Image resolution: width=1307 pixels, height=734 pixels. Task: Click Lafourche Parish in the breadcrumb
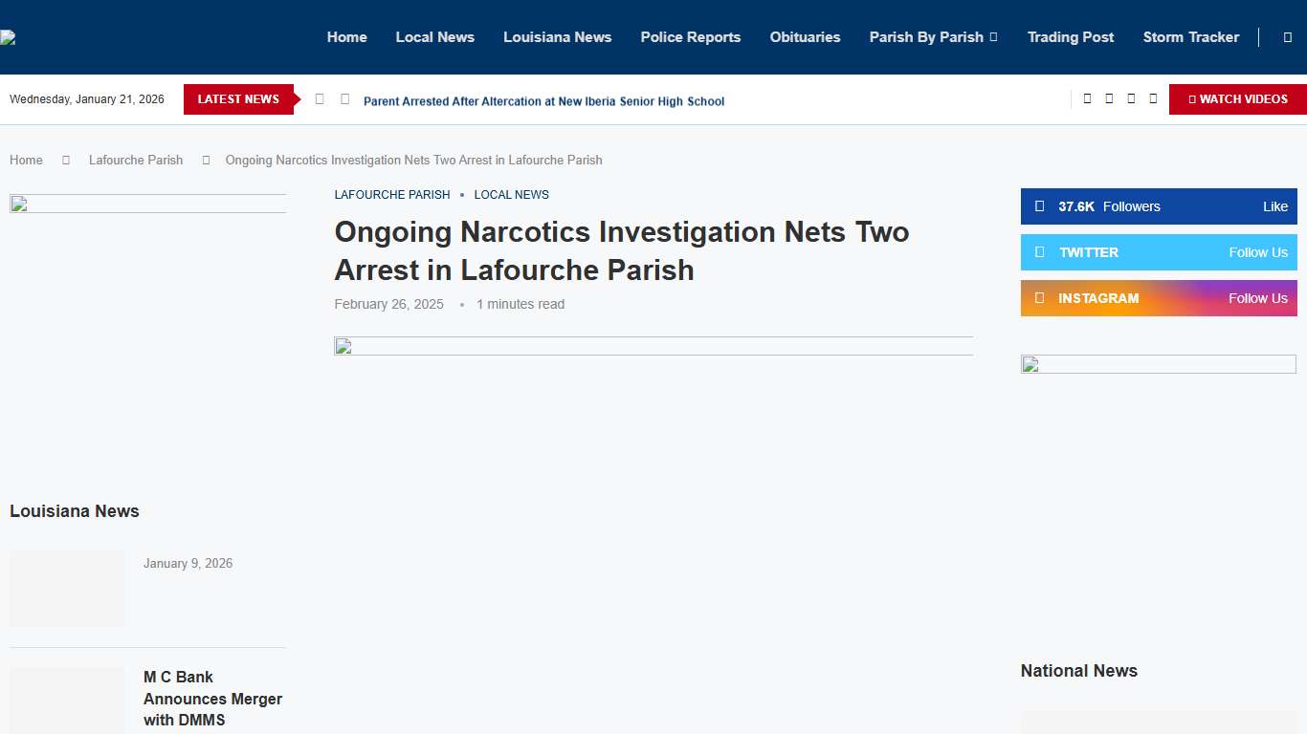(x=136, y=160)
